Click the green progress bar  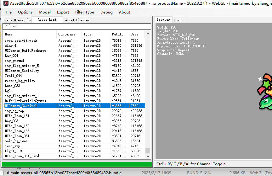point(76,164)
